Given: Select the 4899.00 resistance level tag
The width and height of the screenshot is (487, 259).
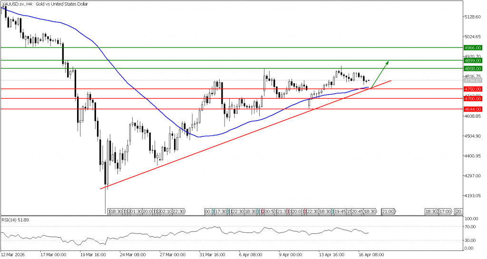Looking at the screenshot, I should 473,61.
